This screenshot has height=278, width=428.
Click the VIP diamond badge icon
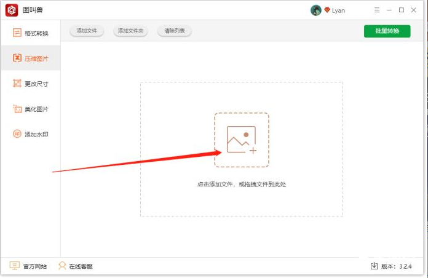coord(327,10)
